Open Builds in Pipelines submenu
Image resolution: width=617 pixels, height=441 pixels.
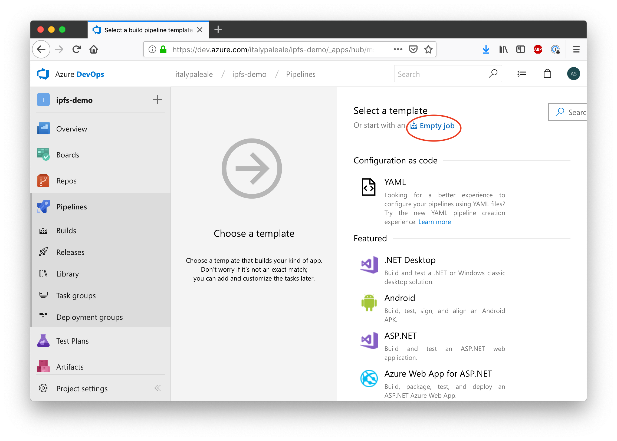coord(66,231)
